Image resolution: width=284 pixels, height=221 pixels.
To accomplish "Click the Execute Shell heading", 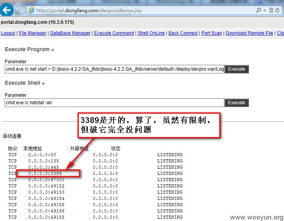I will click(x=25, y=83).
